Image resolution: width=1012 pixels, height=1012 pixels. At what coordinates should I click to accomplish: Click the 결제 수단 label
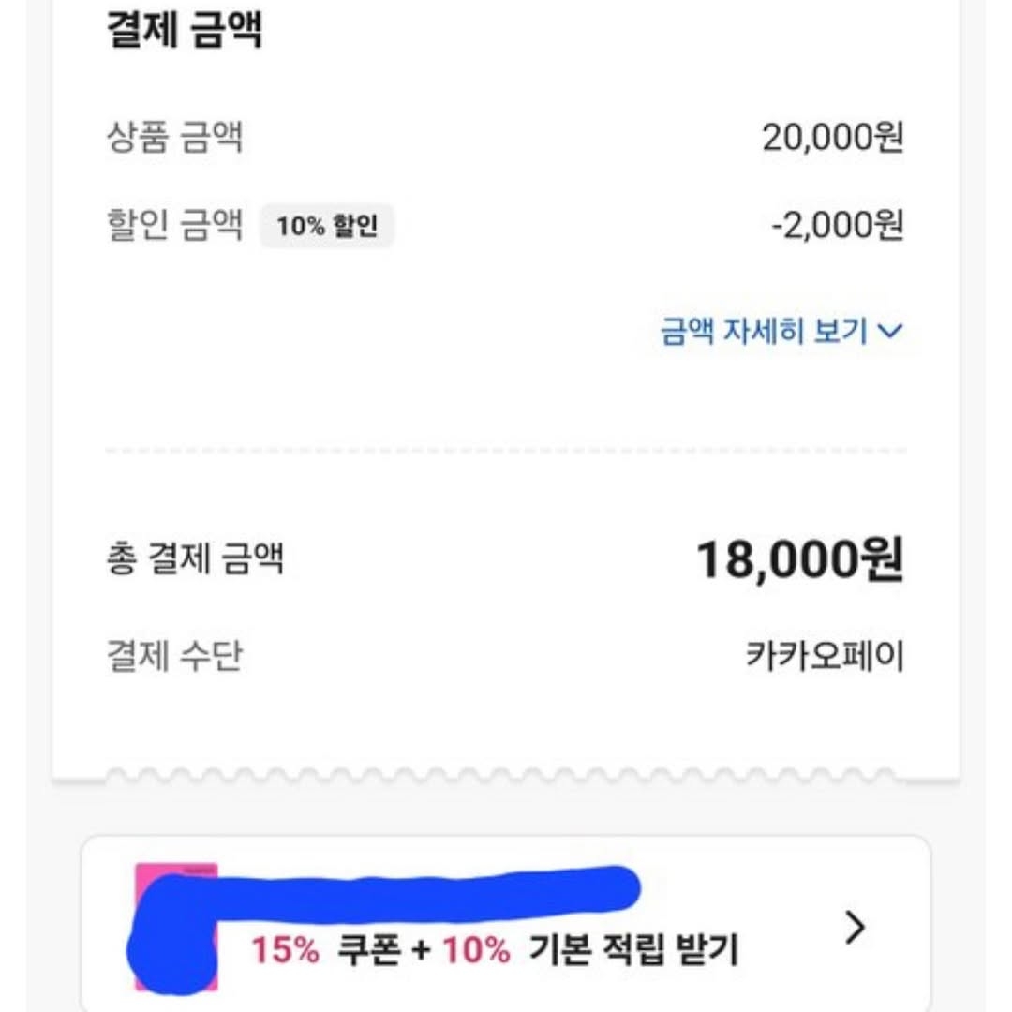point(174,656)
